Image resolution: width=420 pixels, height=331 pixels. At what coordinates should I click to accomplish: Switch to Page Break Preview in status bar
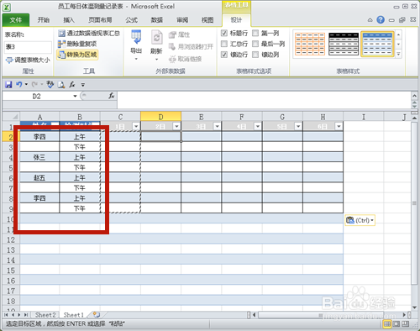(405, 324)
